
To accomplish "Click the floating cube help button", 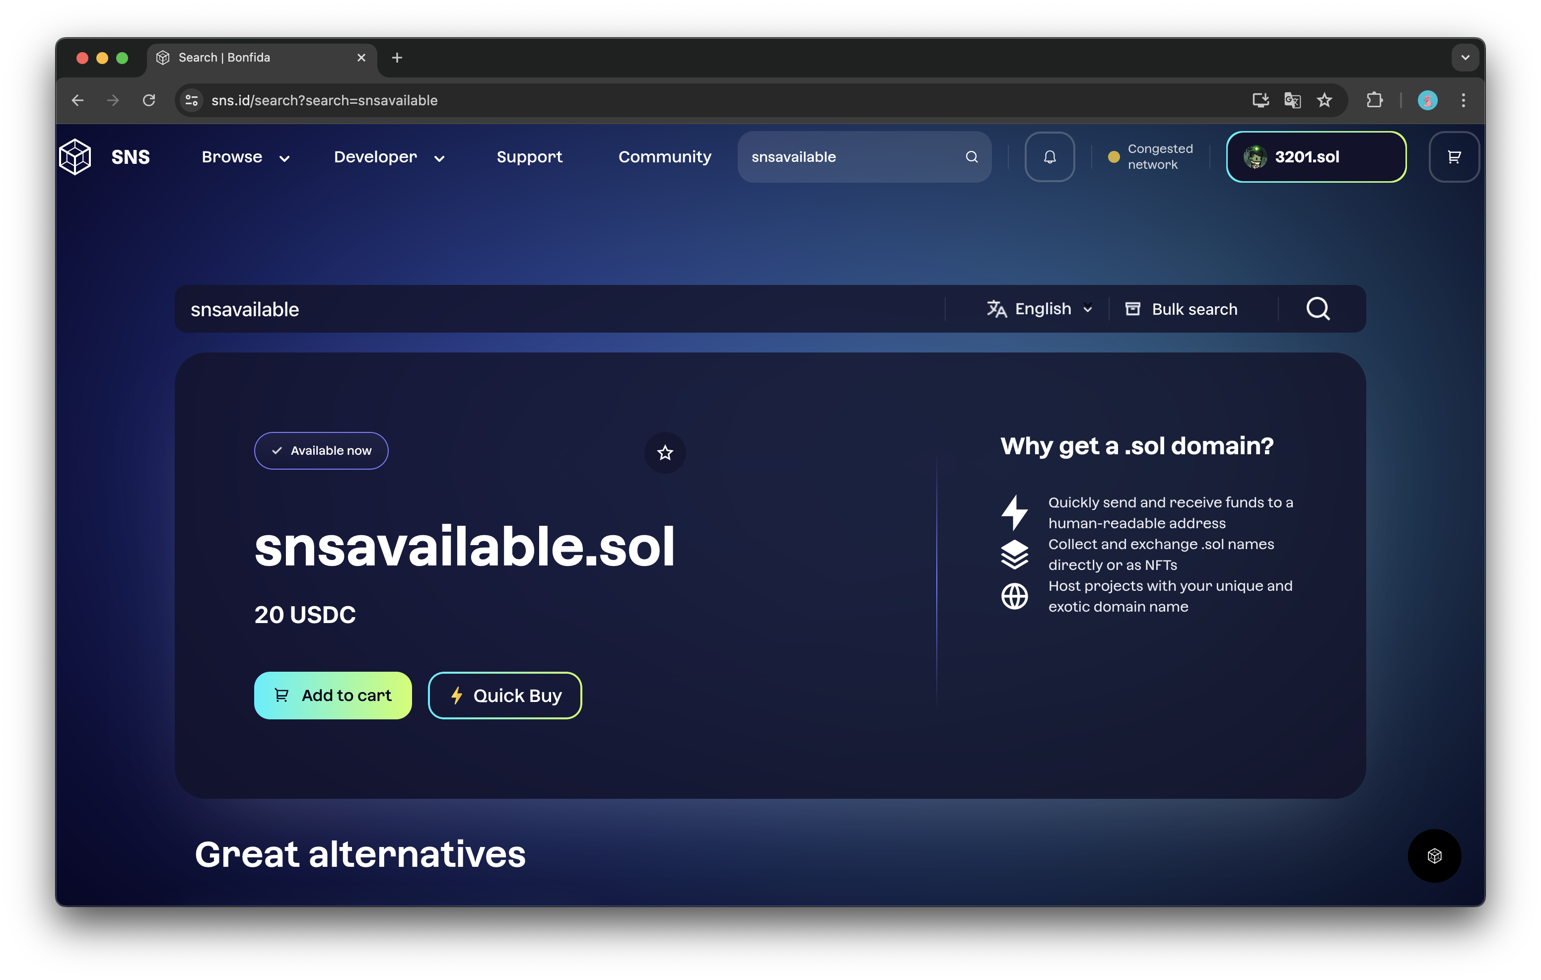I will pos(1434,856).
